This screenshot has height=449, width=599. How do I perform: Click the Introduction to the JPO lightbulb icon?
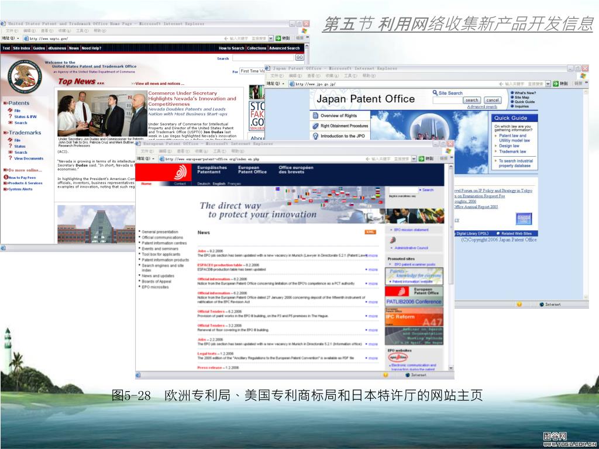pos(315,136)
